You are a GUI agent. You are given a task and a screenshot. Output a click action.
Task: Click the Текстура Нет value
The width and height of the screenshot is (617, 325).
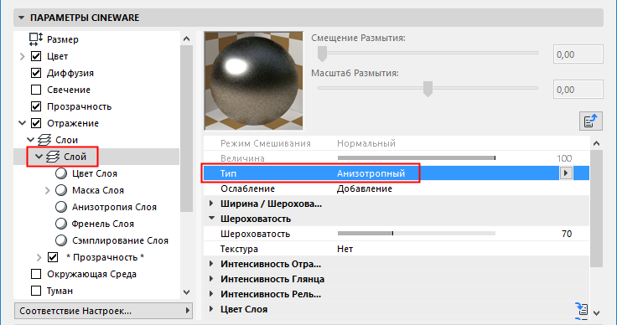coord(345,249)
